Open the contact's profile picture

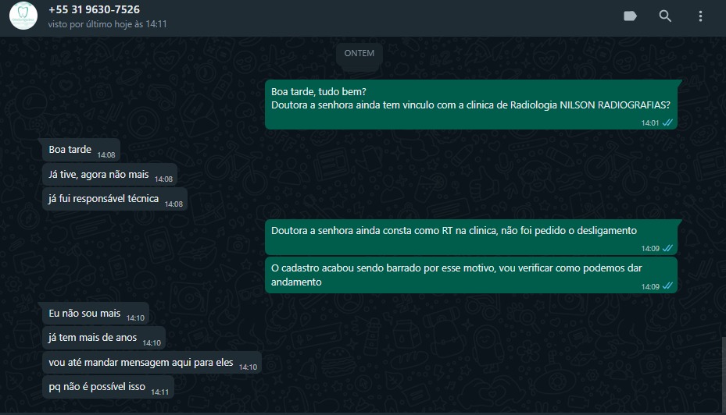[x=23, y=16]
